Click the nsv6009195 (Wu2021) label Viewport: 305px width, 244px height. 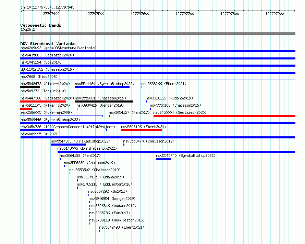pyautogui.click(x=40, y=134)
